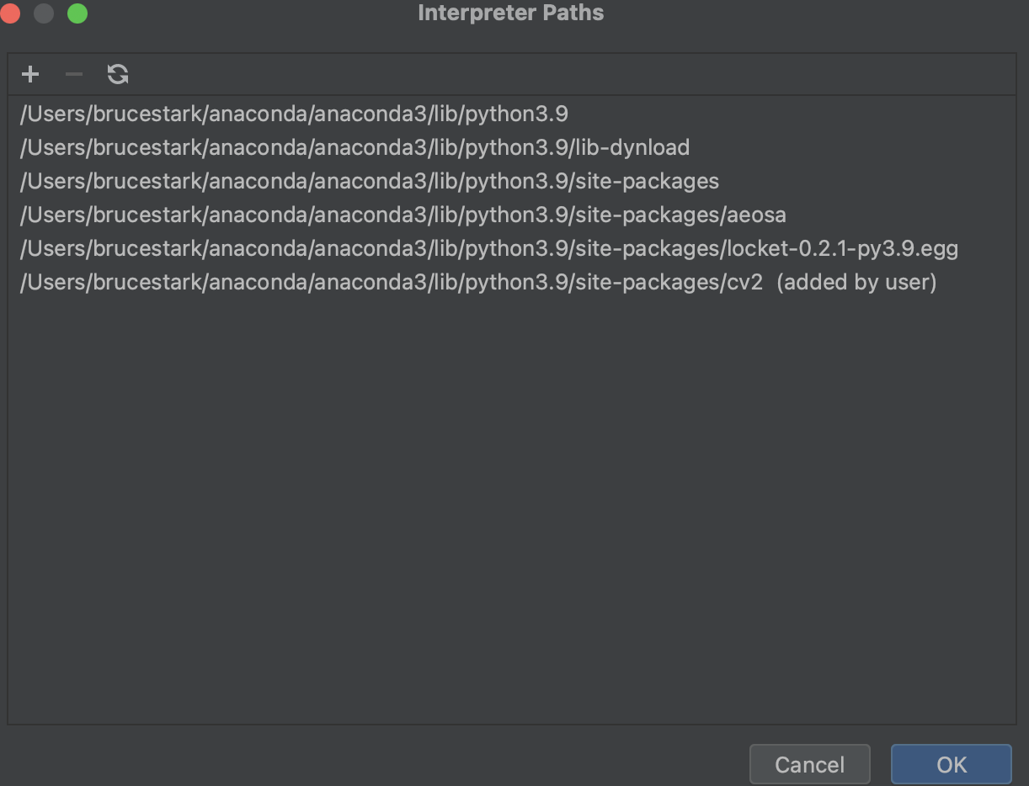
Task: Select the path ending in site-packages
Action: point(511,181)
